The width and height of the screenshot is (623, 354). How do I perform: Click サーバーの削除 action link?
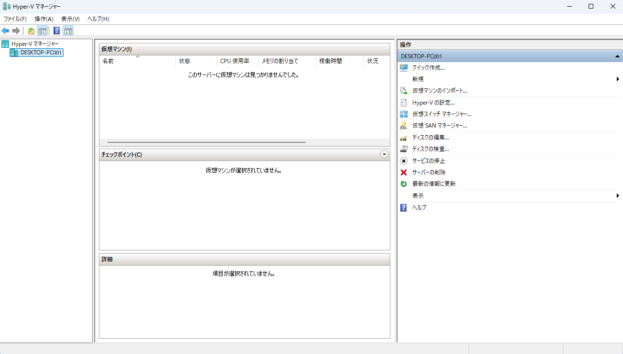[429, 172]
